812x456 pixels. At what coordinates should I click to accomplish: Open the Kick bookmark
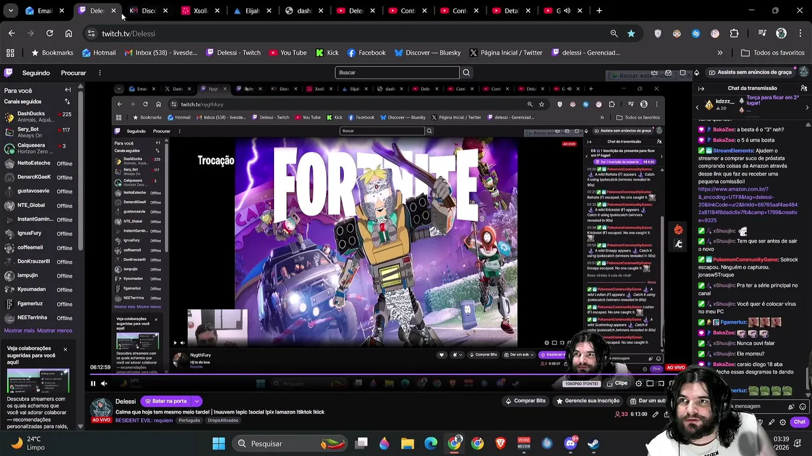point(327,53)
